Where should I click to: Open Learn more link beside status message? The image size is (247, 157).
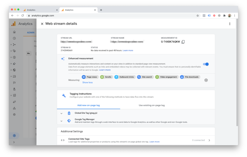pyautogui.click(x=128, y=50)
